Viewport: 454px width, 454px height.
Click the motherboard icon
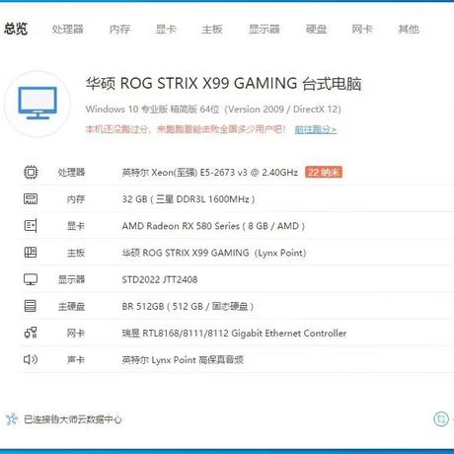point(31,253)
